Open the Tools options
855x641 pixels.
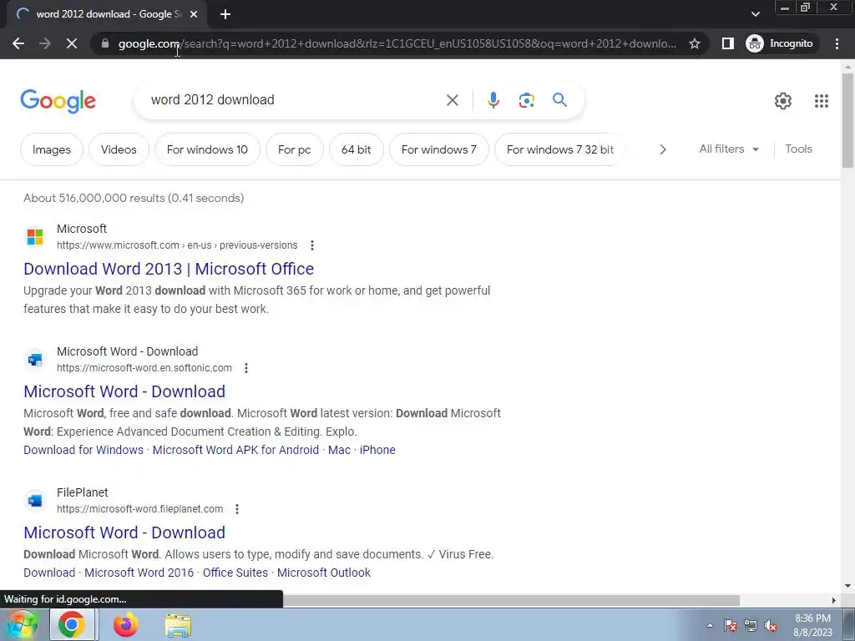798,149
